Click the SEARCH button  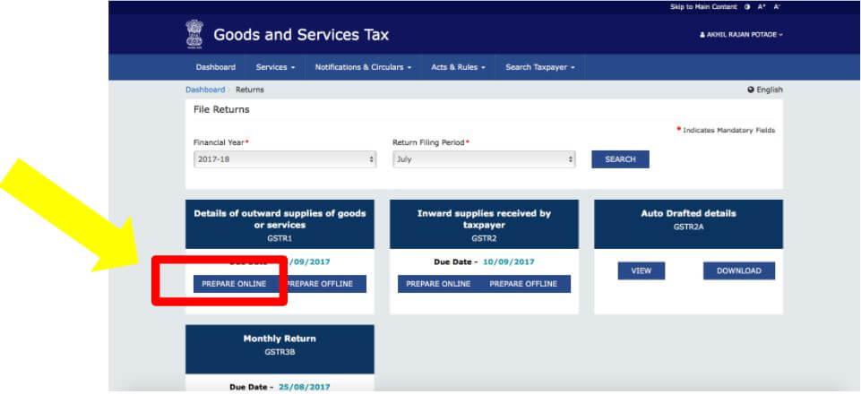(621, 159)
